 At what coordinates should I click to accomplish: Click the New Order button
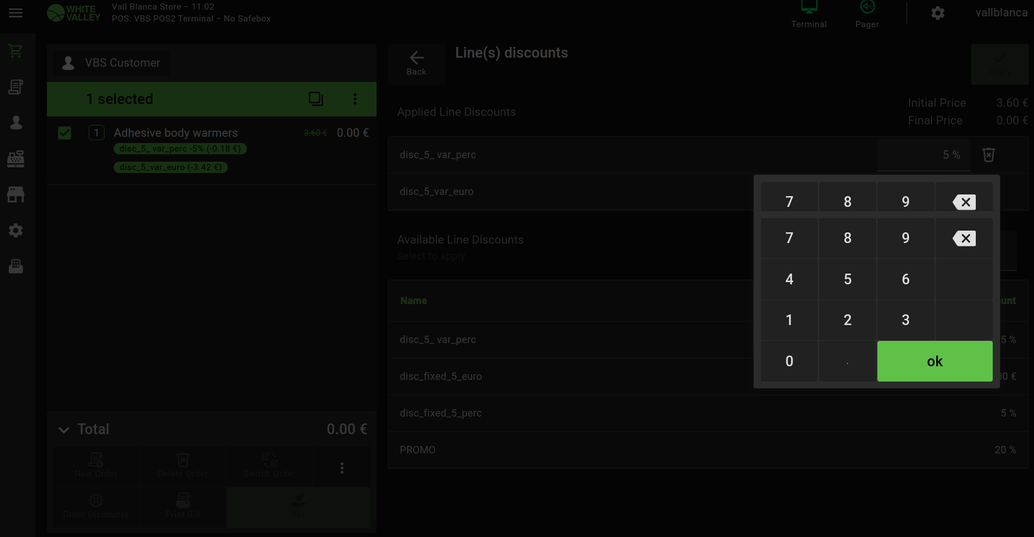(96, 467)
